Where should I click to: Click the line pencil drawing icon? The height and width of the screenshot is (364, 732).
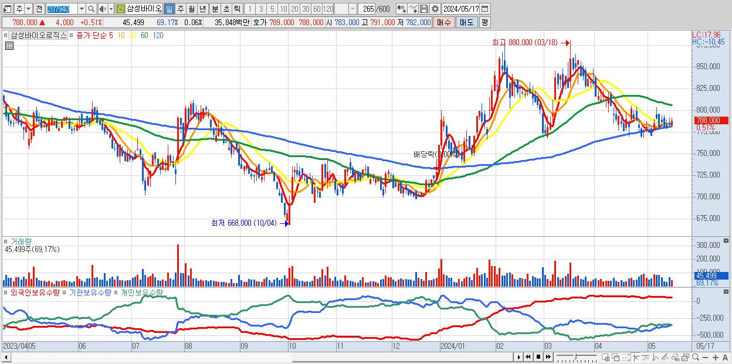[666, 358]
